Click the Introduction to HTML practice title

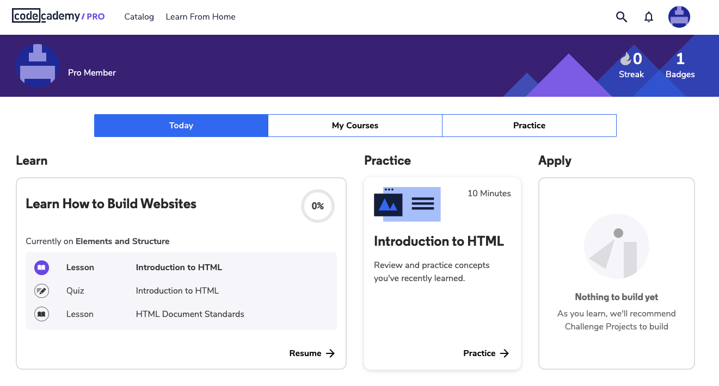[x=439, y=241]
